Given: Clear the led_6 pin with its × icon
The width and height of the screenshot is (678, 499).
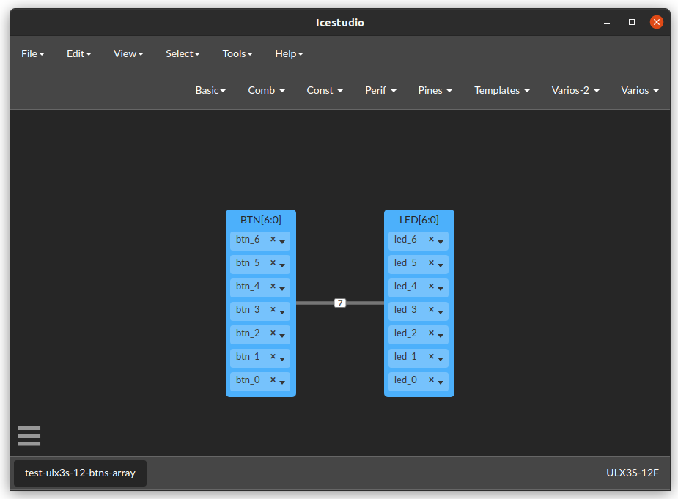Looking at the screenshot, I should 430,240.
